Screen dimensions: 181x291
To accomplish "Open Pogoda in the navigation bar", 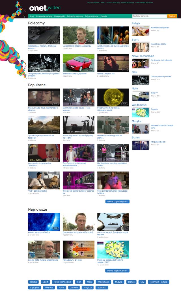I will click(104, 16).
